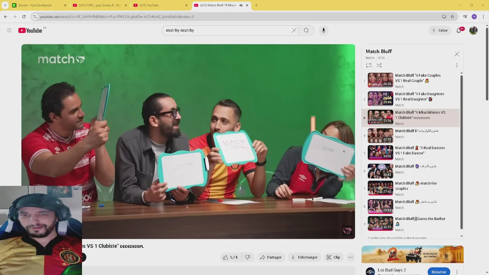Viewport: 489px width, 275px height.
Task: Install app icon in address bar
Action: point(444,16)
